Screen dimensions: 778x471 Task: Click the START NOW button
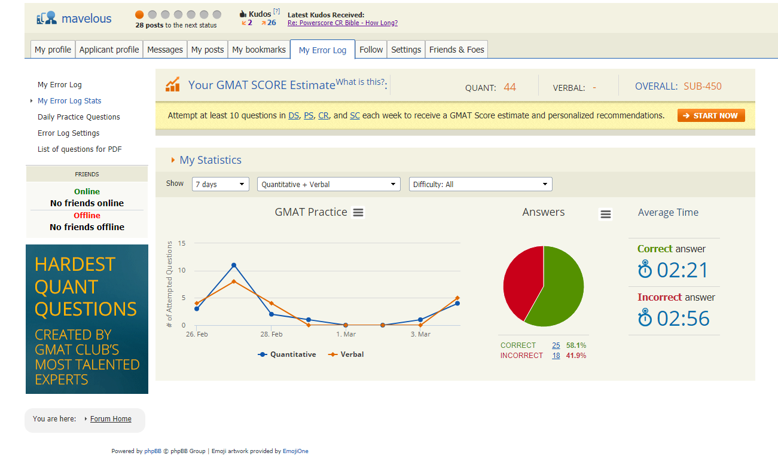pyautogui.click(x=711, y=115)
